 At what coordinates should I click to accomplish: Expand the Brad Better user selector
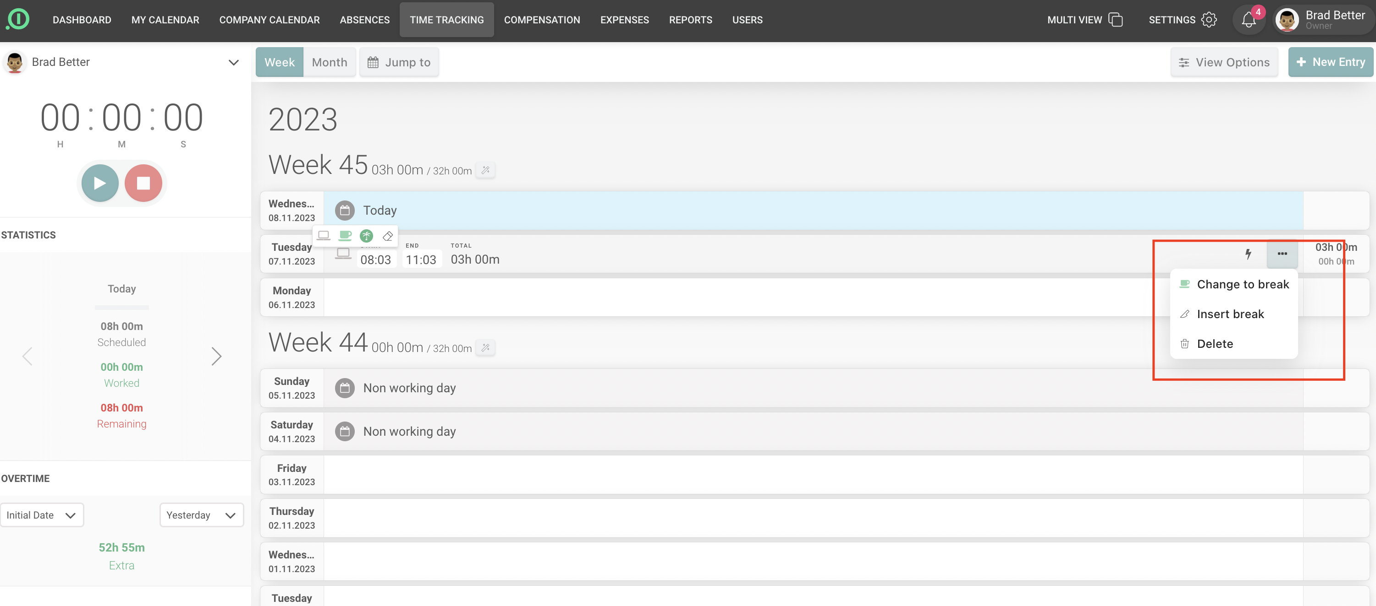coord(233,62)
